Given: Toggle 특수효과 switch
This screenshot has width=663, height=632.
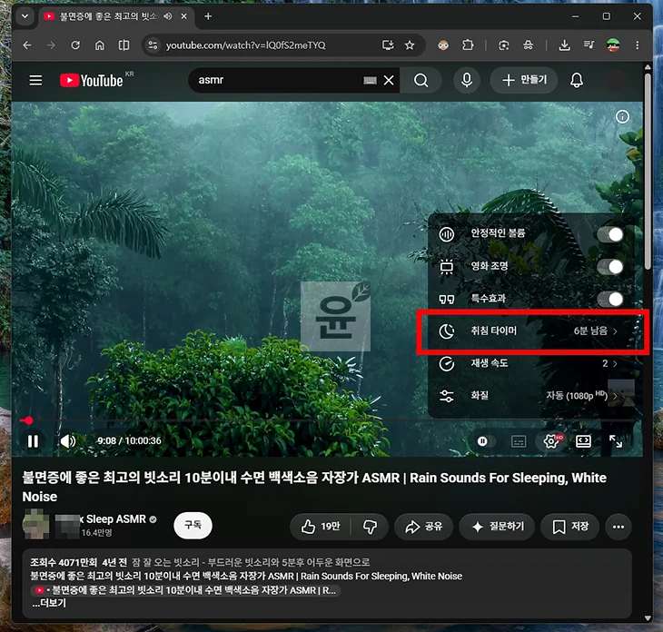Looking at the screenshot, I should click(x=610, y=300).
